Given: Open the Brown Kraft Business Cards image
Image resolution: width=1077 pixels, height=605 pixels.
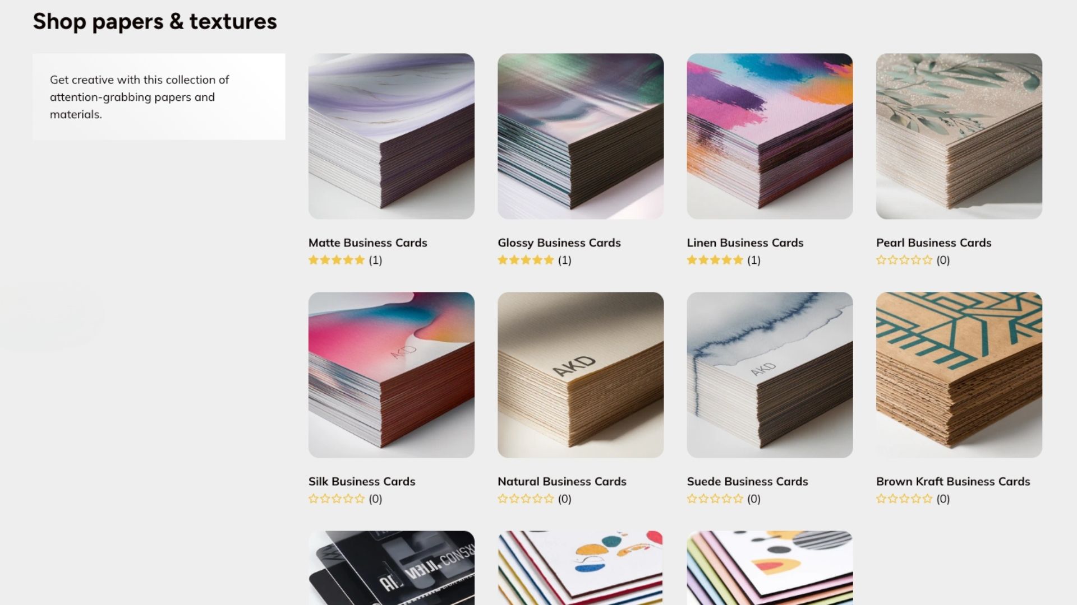Looking at the screenshot, I should point(959,375).
